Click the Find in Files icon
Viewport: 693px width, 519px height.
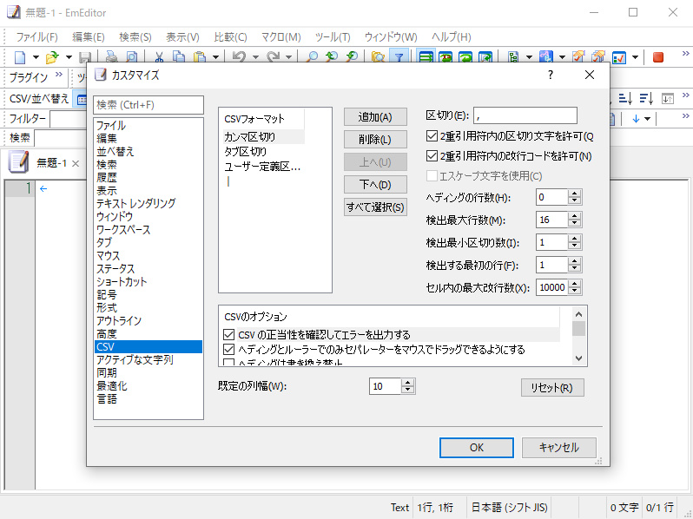point(378,57)
